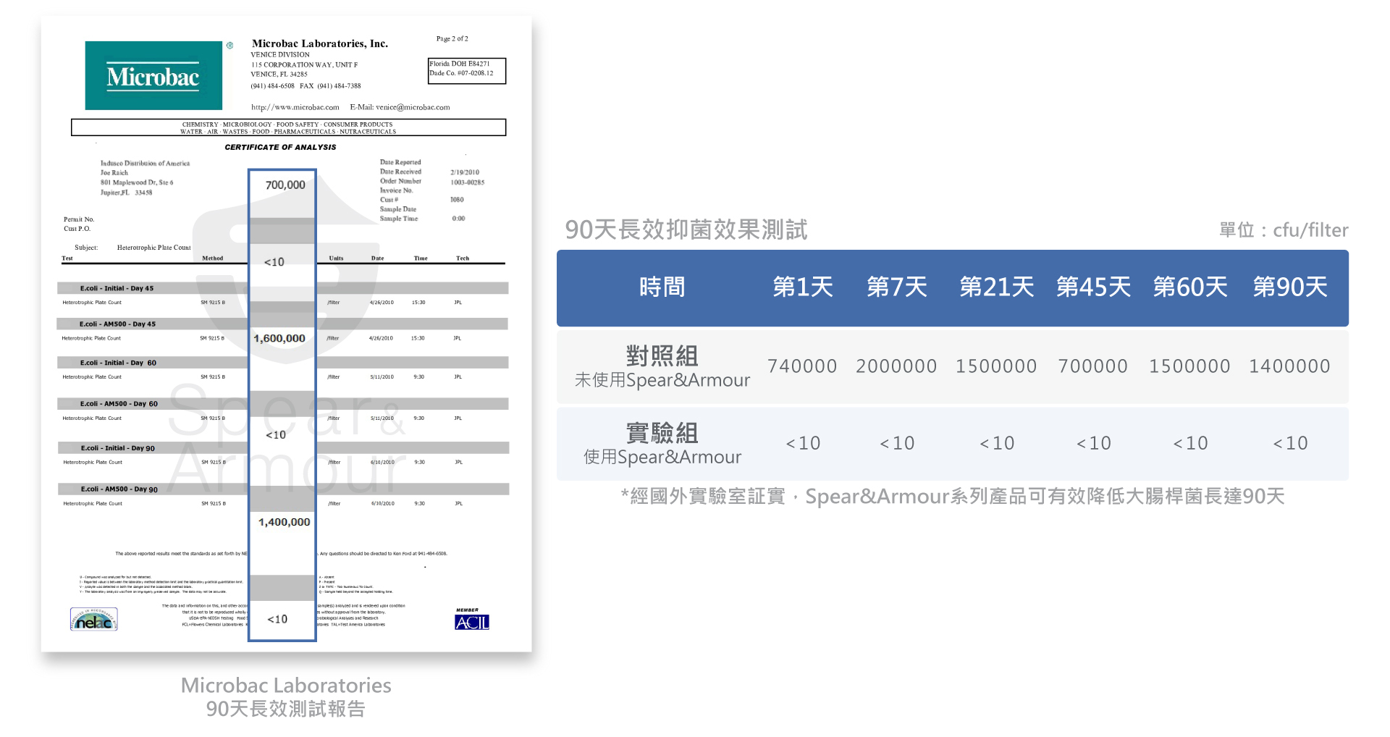Viewport: 1390px width, 737px height.
Task: Select the 實驗組 <10 value under 第1天
Action: 803,443
